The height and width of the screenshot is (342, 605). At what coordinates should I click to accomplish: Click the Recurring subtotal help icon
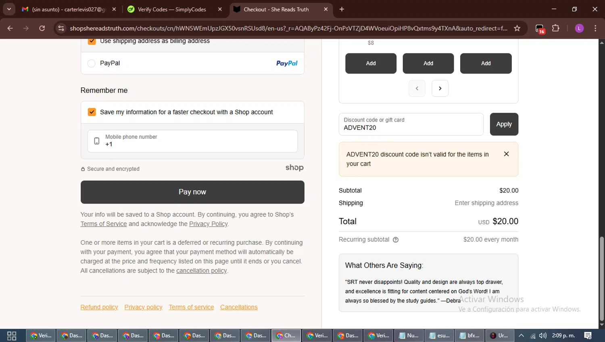[396, 240]
